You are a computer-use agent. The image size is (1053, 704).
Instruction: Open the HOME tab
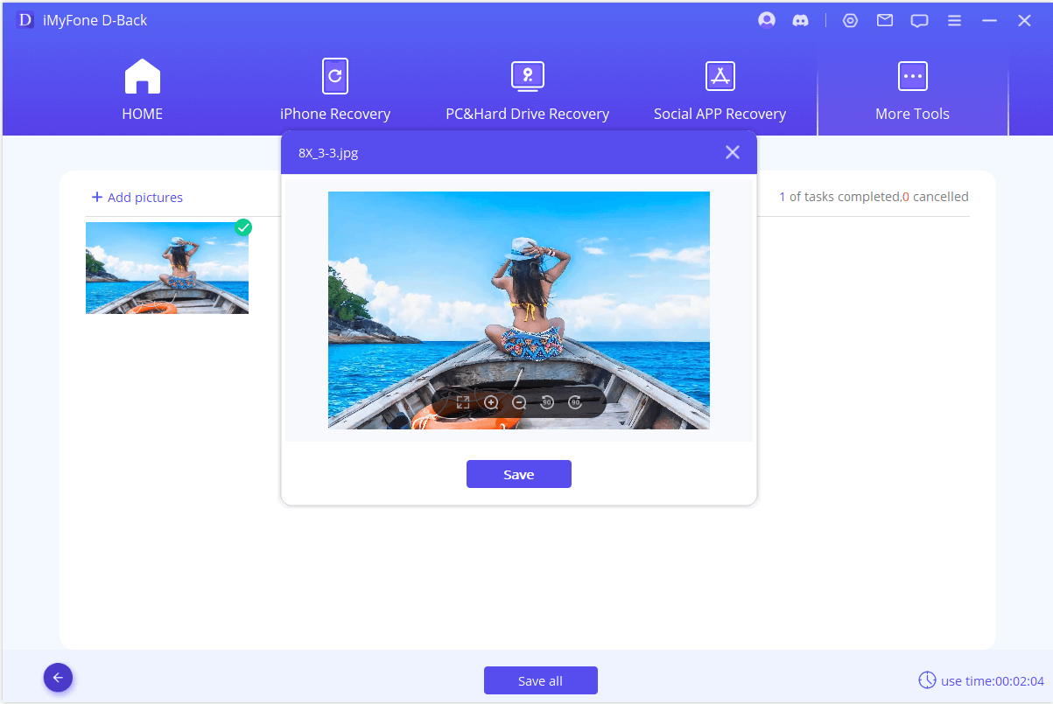coord(142,90)
